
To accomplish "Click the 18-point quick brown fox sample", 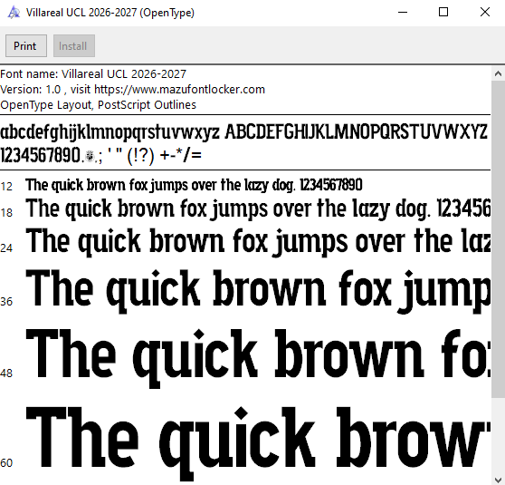I will coord(258,209).
